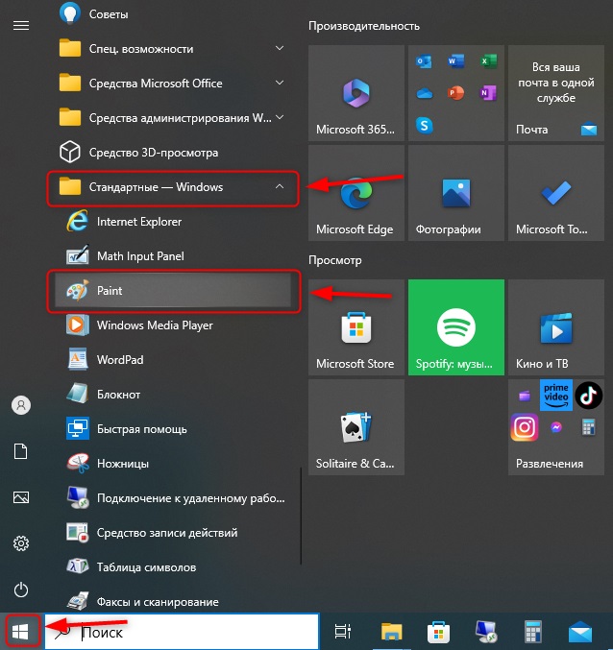Open Word in the Office tile group
The height and width of the screenshot is (650, 613).
[x=455, y=61]
